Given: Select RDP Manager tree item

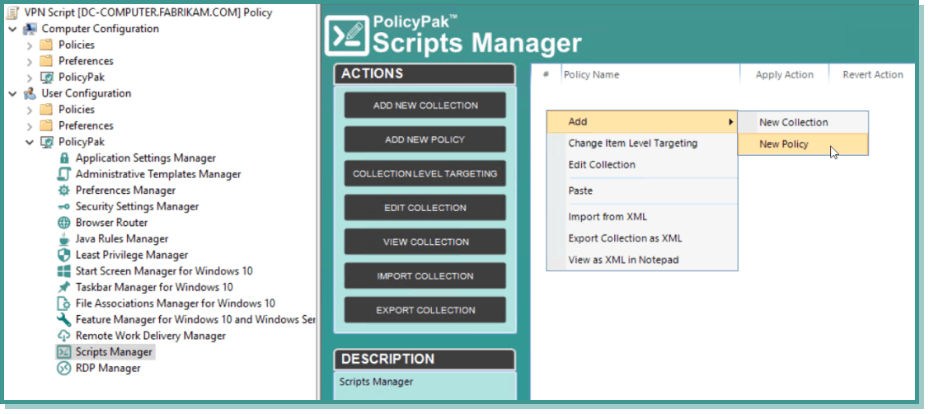Looking at the screenshot, I should (108, 369).
